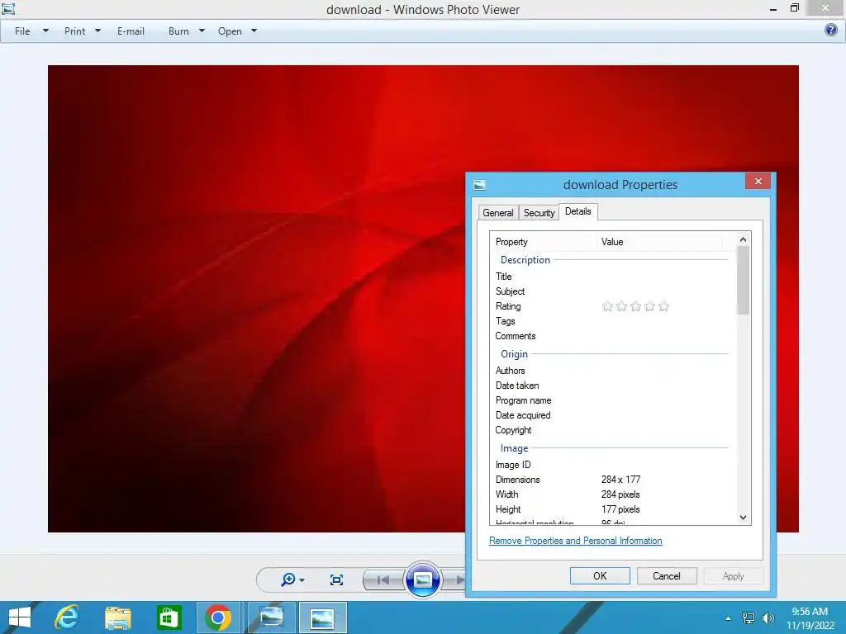Screen dimensions: 846x634
Task: Click the Image ID property row
Action: 612,465
